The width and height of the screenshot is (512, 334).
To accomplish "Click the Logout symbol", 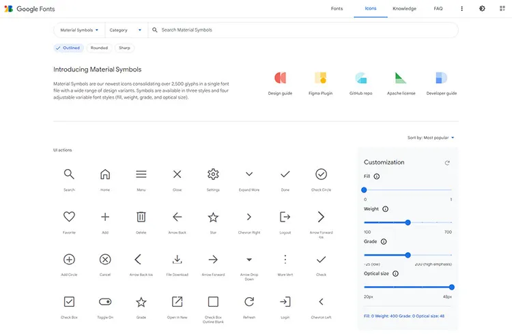I will tap(285, 217).
